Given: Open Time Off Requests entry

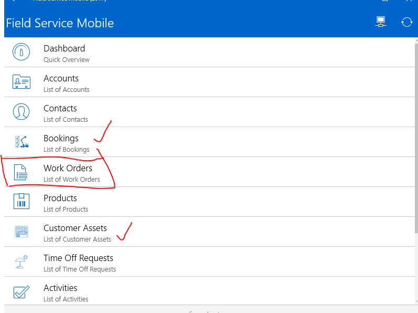Looking at the screenshot, I should (210, 262).
